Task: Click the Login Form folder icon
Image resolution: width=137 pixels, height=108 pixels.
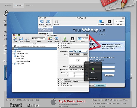Action: pos(15,64)
